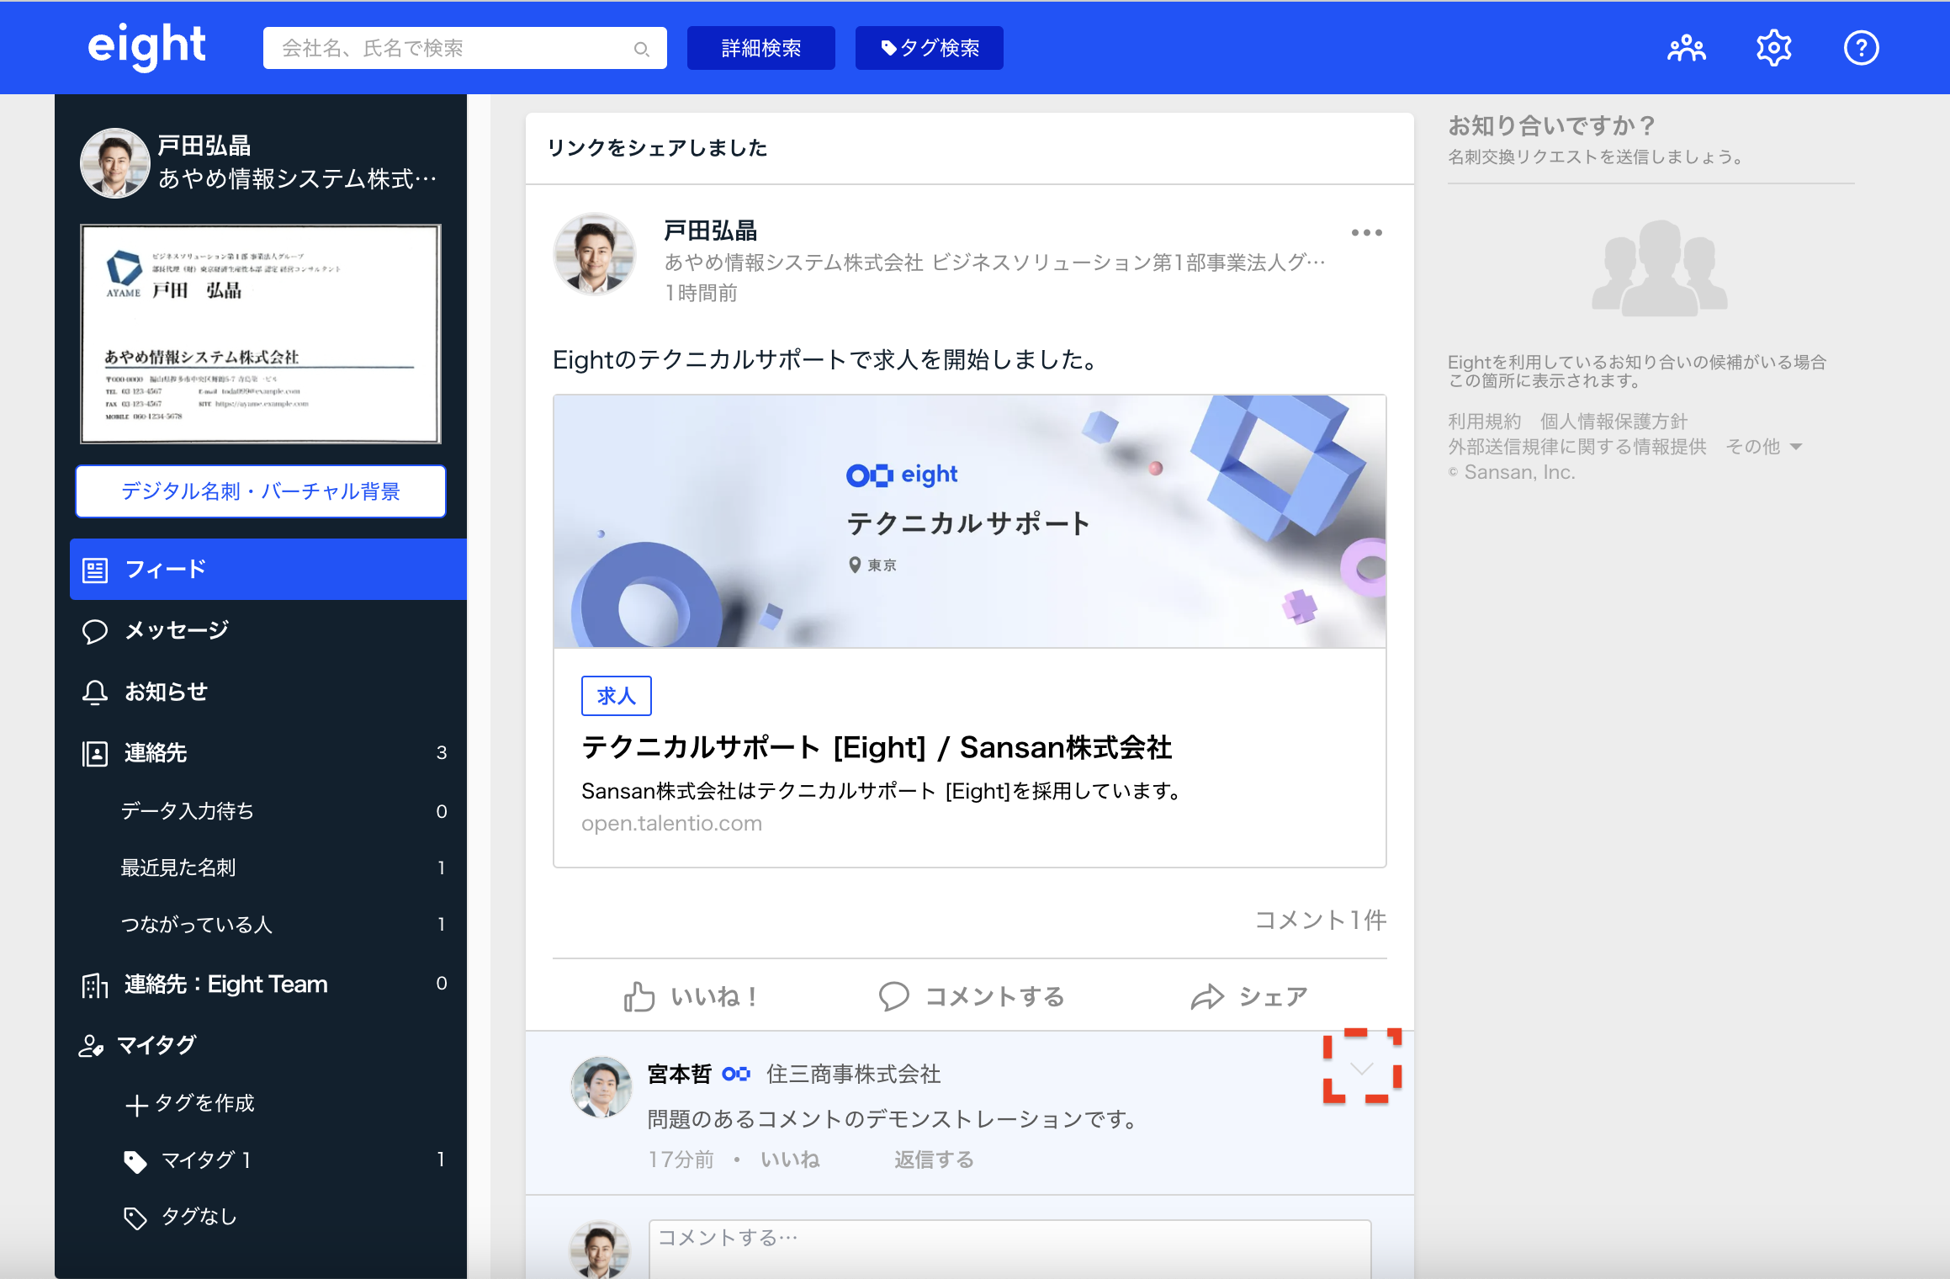Open the connections people icon in the header
The height and width of the screenshot is (1279, 1950).
(1687, 48)
